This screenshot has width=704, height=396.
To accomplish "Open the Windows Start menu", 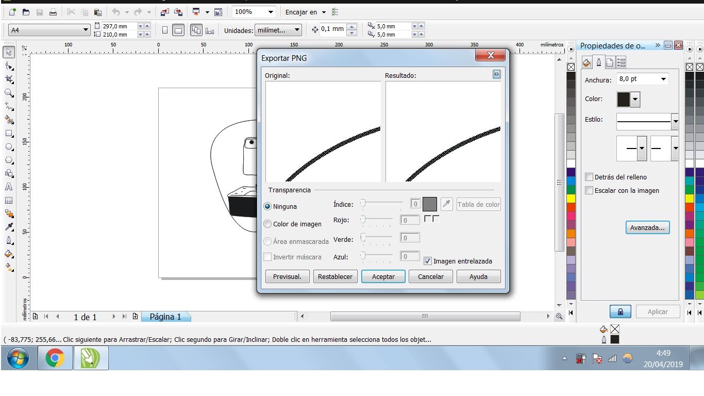I will 18,358.
